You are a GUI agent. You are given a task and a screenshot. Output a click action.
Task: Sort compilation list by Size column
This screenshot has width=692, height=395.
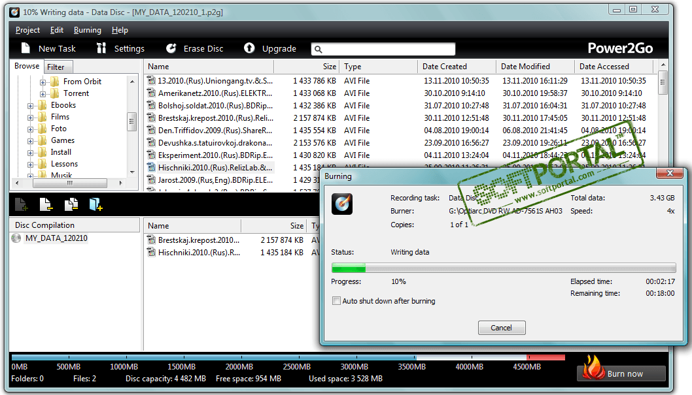point(273,225)
